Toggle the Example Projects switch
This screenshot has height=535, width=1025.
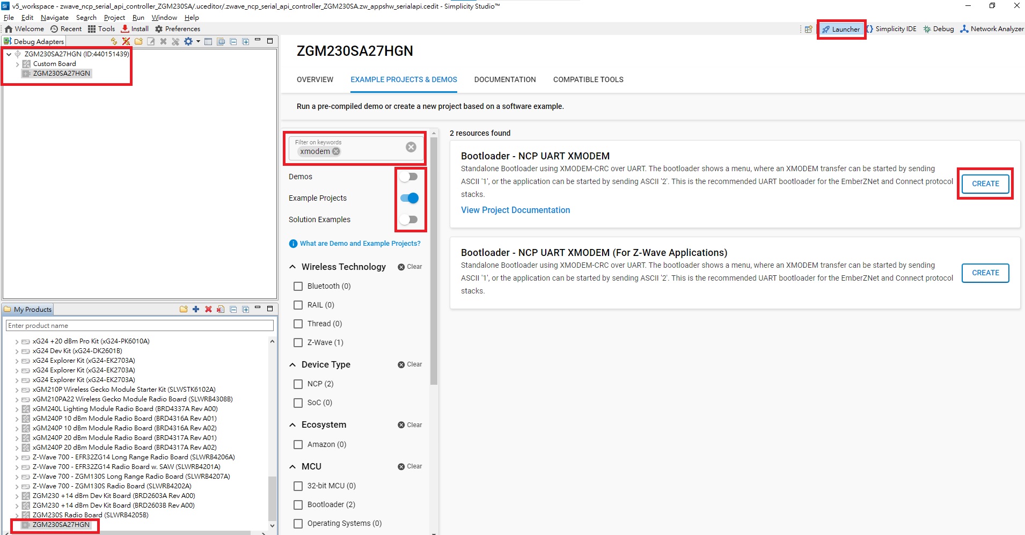409,198
